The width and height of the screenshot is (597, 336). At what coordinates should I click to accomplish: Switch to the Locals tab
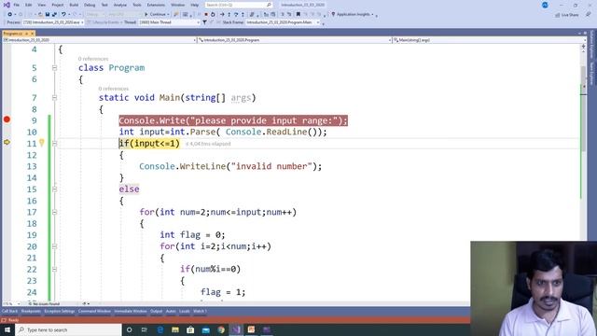(185, 311)
